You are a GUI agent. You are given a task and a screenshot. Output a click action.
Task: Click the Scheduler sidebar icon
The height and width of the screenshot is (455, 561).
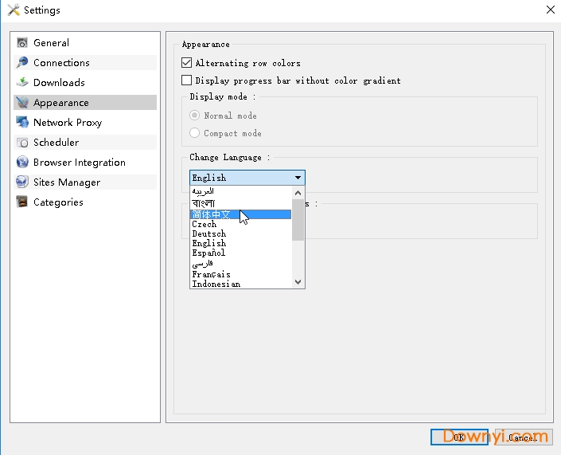pos(22,143)
